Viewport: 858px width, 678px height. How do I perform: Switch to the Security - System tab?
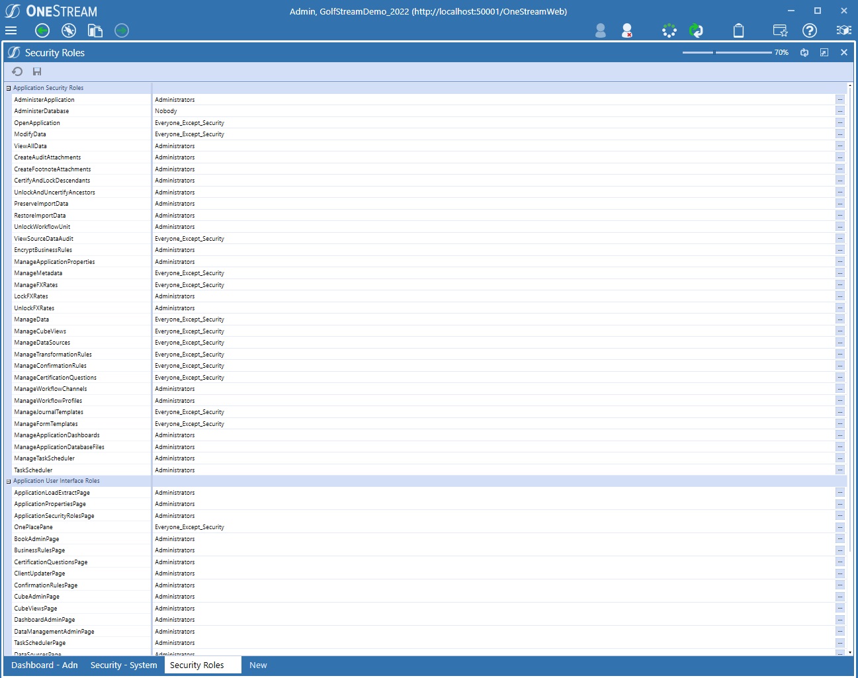coord(124,665)
